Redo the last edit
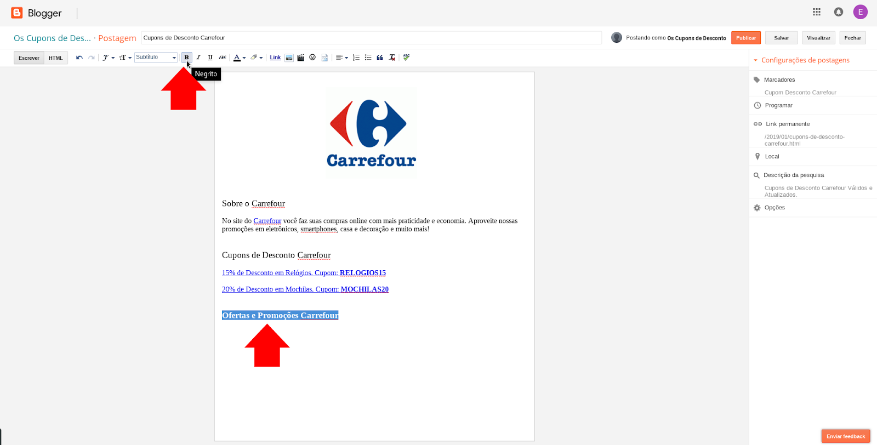Image resolution: width=877 pixels, height=445 pixels. point(92,58)
